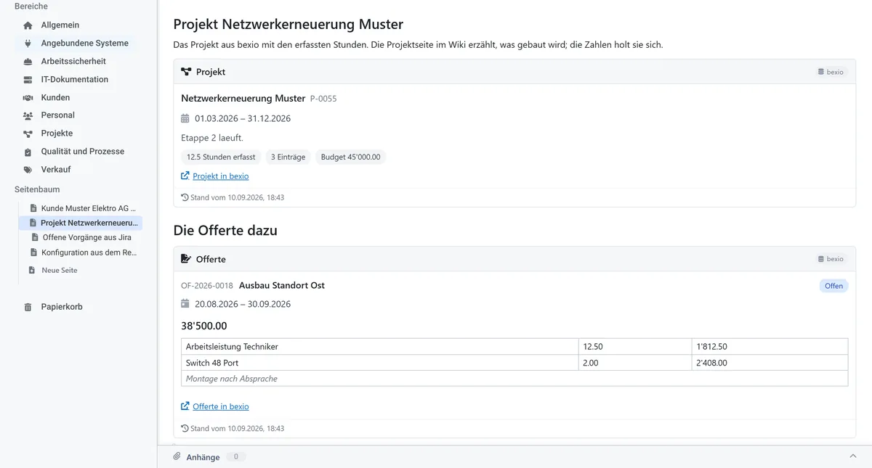The width and height of the screenshot is (872, 468).
Task: Click amount cell 2'408.00
Action: (x=770, y=363)
